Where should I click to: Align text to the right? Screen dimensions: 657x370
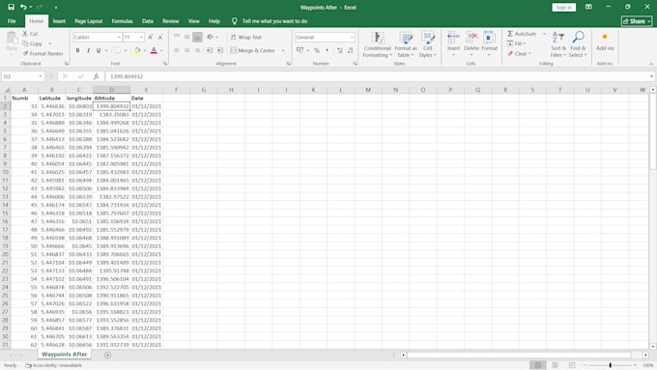(197, 50)
